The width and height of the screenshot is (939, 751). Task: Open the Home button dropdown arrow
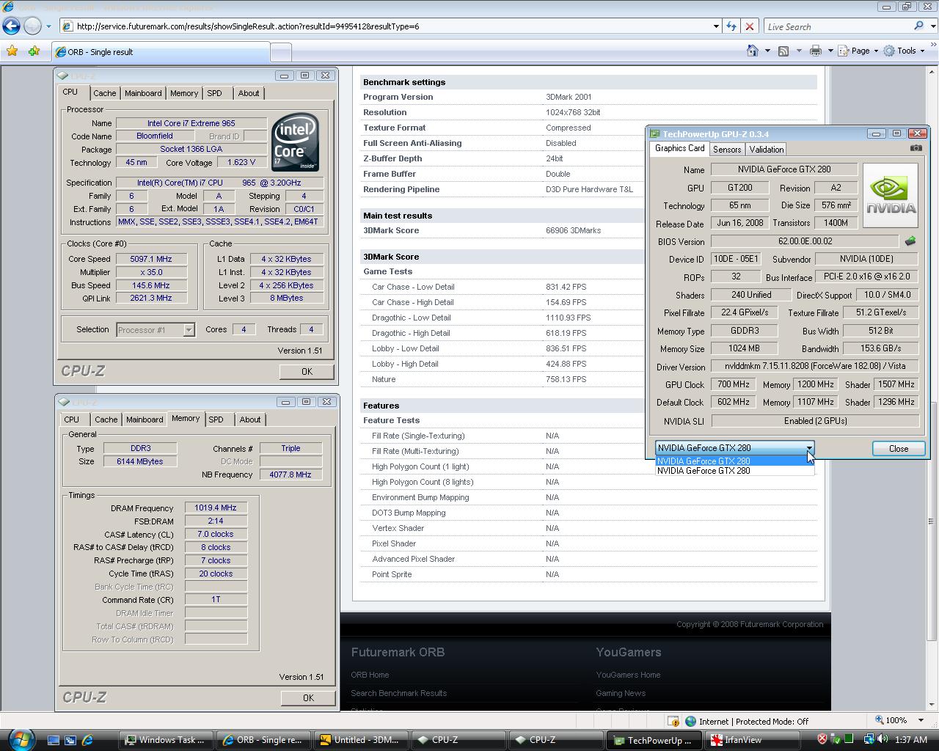point(767,51)
